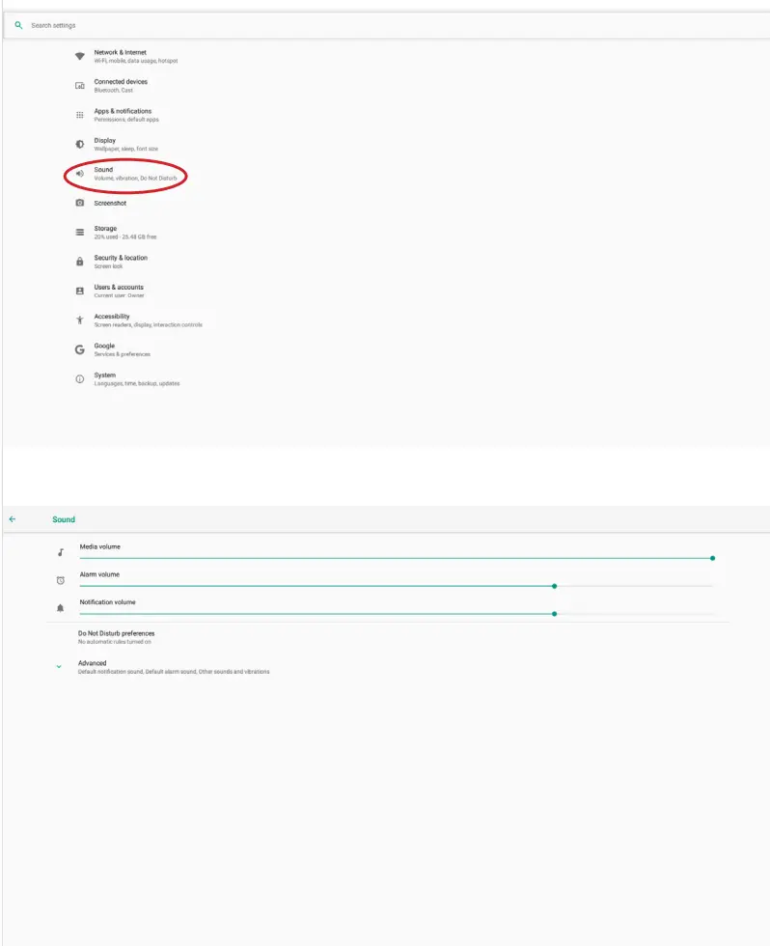770x946 pixels.
Task: Click the search magnifier icon
Action: 18,25
